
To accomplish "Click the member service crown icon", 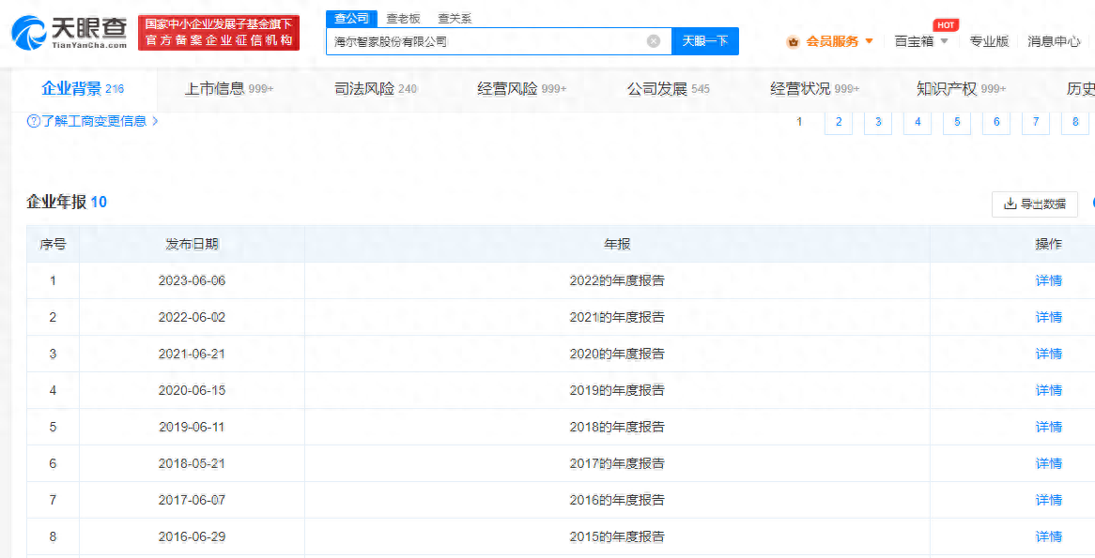I will 793,42.
